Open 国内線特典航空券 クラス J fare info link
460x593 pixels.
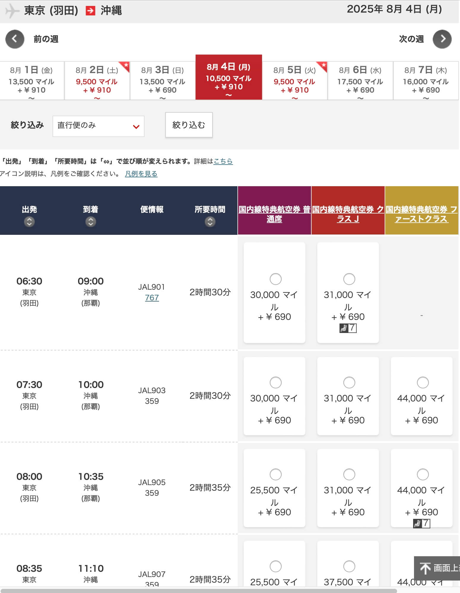[x=348, y=214]
